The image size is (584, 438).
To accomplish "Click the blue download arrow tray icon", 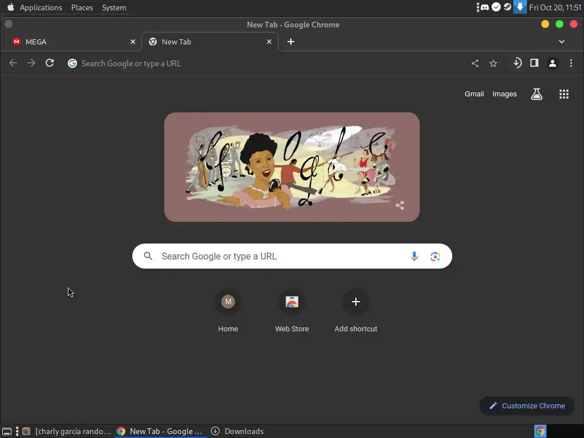I will click(x=520, y=7).
